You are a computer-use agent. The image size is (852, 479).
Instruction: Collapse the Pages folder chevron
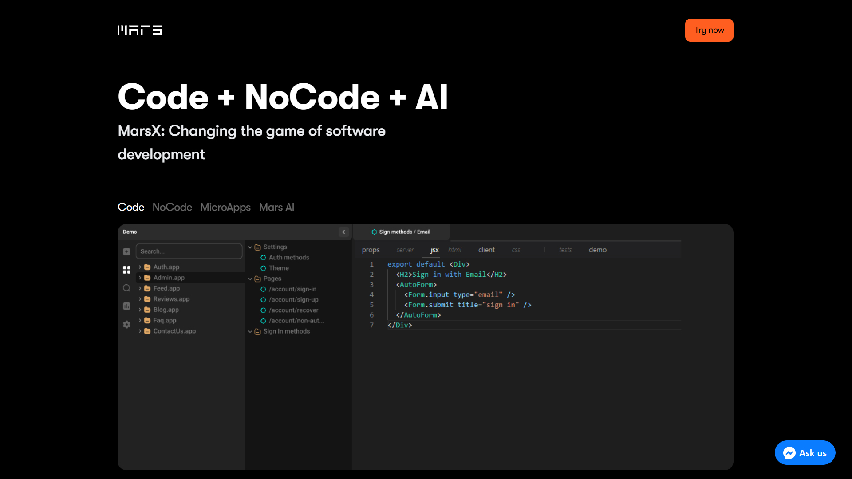pos(250,279)
